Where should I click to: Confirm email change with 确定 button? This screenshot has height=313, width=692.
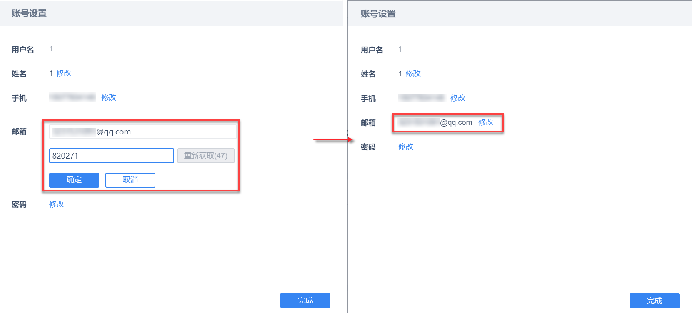74,180
